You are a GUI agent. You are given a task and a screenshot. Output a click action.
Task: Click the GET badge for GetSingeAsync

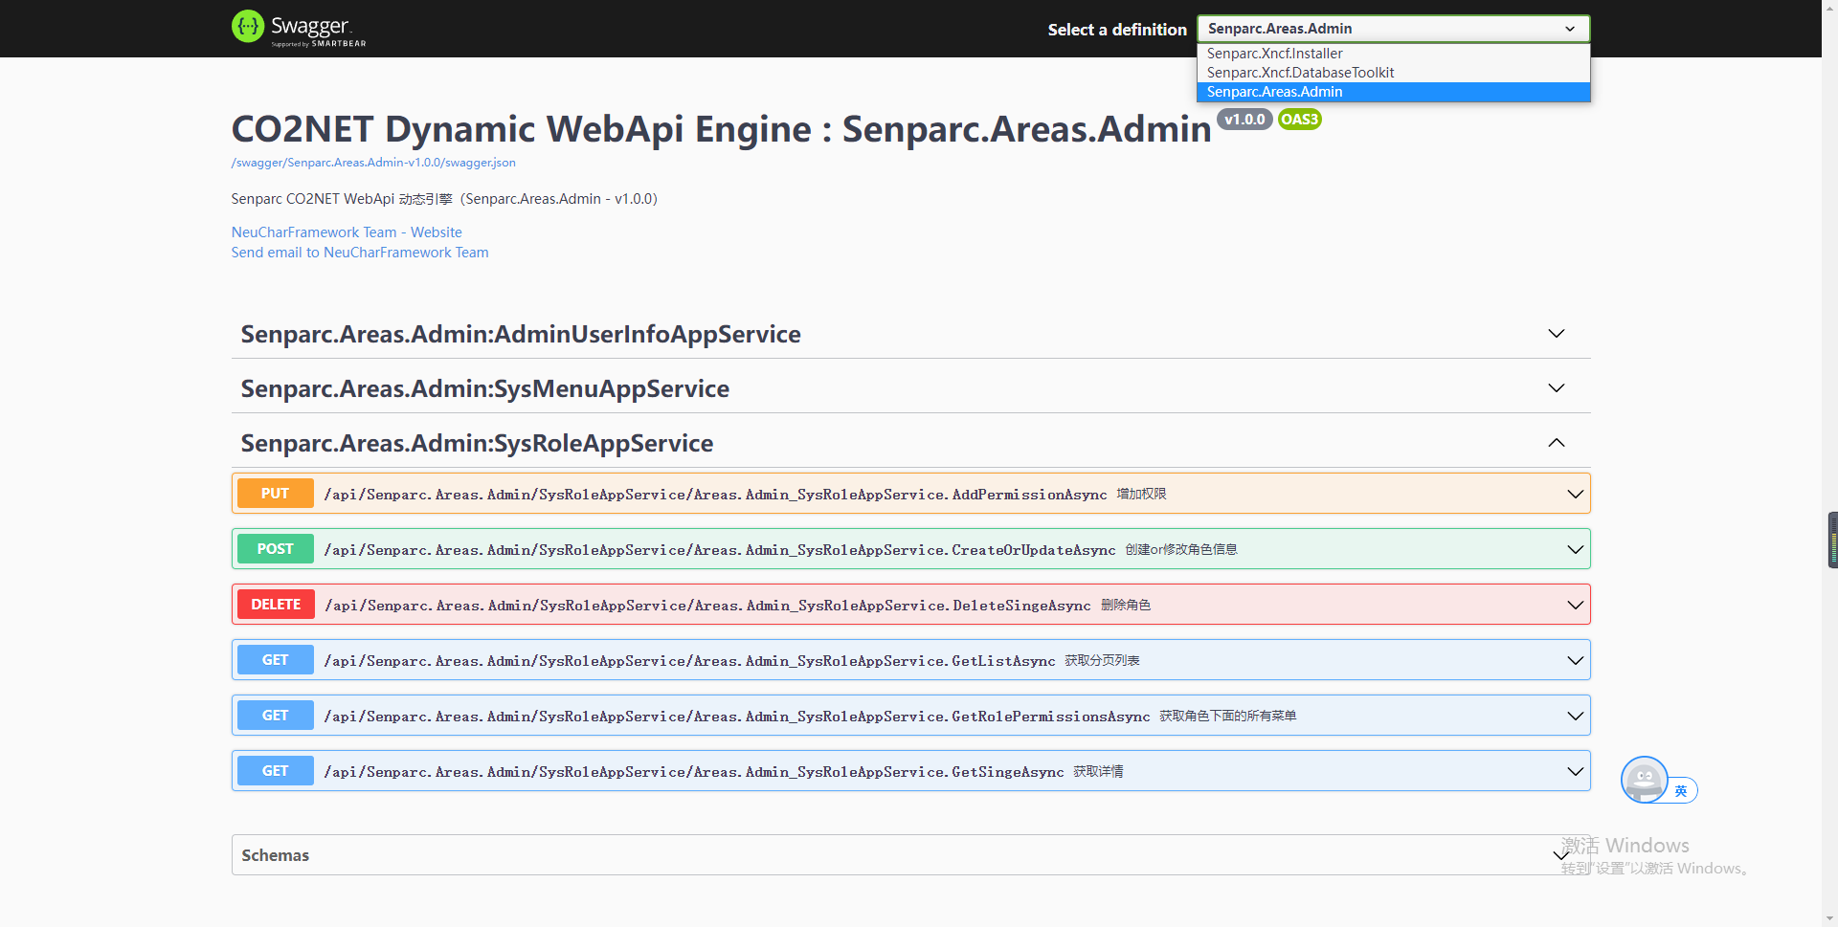pos(275,771)
